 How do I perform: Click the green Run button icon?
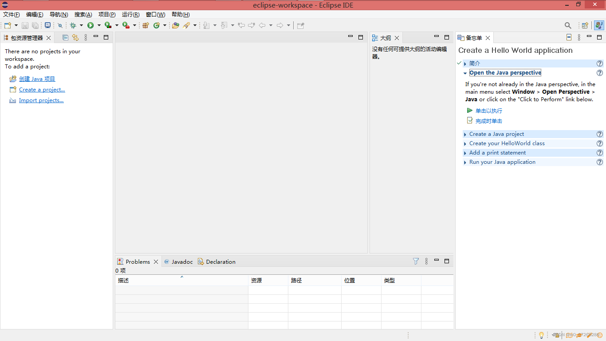pos(91,25)
